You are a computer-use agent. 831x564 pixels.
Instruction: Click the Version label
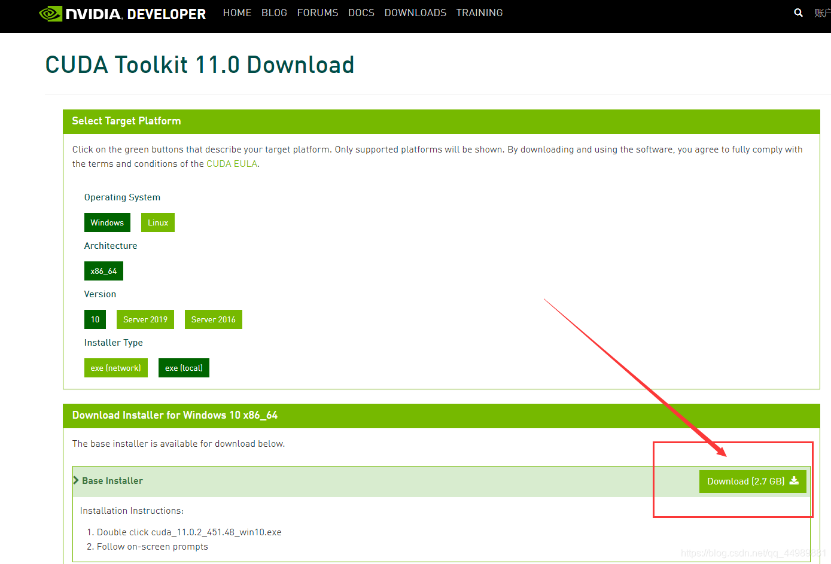(100, 294)
